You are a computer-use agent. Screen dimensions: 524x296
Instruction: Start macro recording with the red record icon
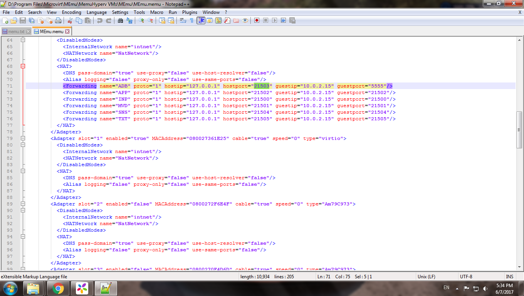pyautogui.click(x=257, y=20)
